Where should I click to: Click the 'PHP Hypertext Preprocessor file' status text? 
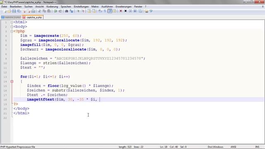[x=18, y=147]
